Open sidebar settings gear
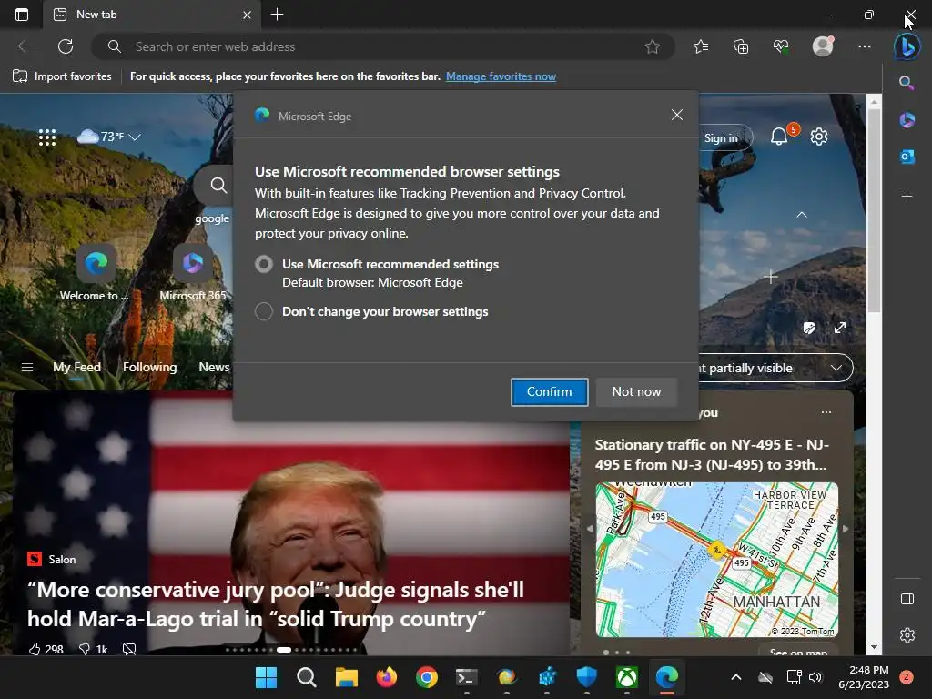This screenshot has height=699, width=932. point(907,635)
